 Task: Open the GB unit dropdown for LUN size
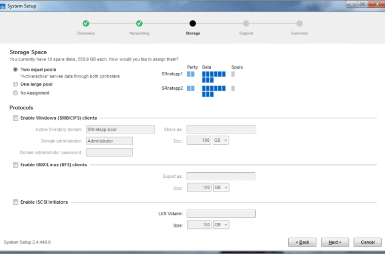click(221, 225)
